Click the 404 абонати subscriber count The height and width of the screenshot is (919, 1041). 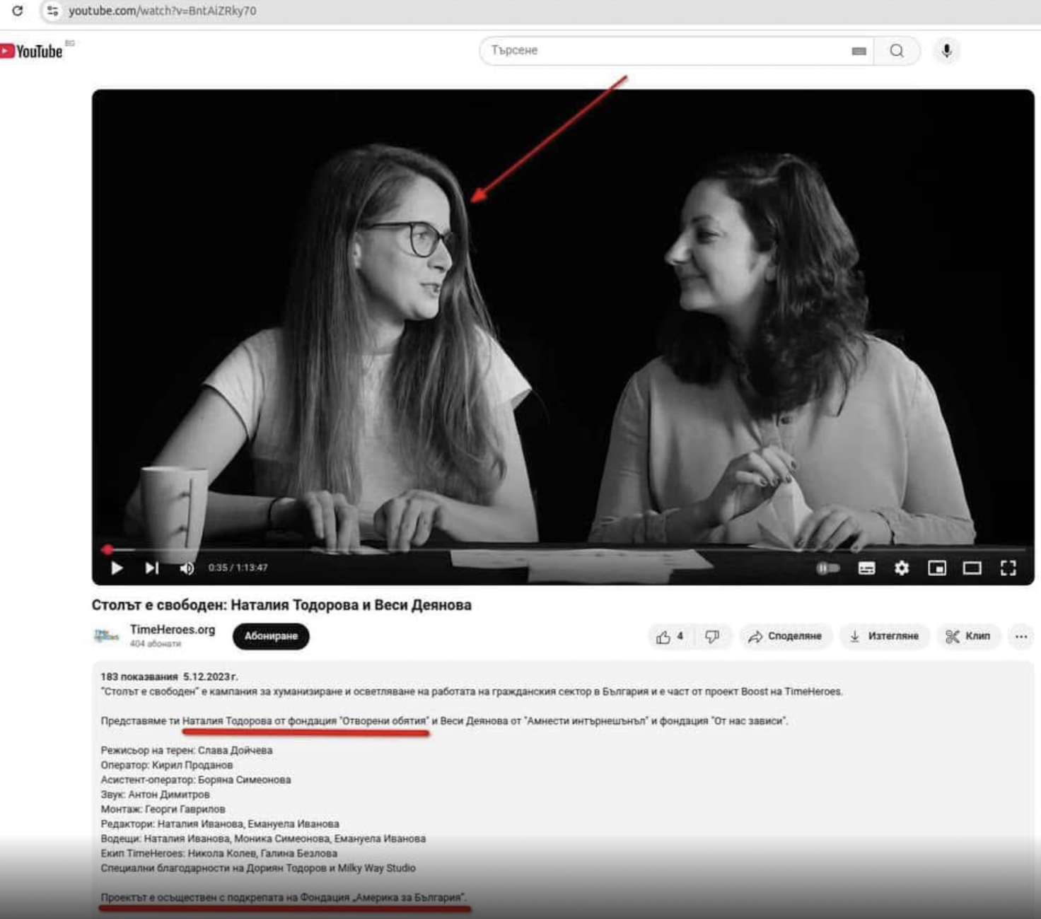pyautogui.click(x=155, y=643)
